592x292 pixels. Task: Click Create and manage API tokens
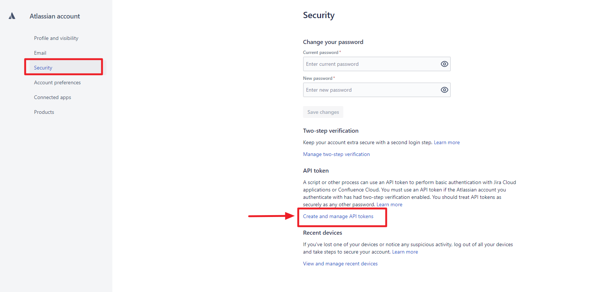click(338, 216)
